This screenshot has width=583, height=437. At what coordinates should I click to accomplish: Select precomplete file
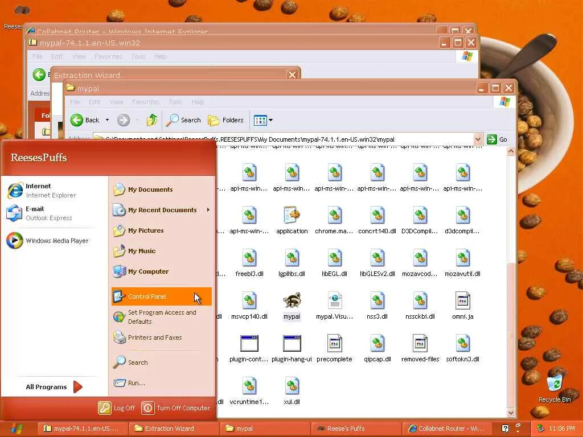tap(334, 349)
